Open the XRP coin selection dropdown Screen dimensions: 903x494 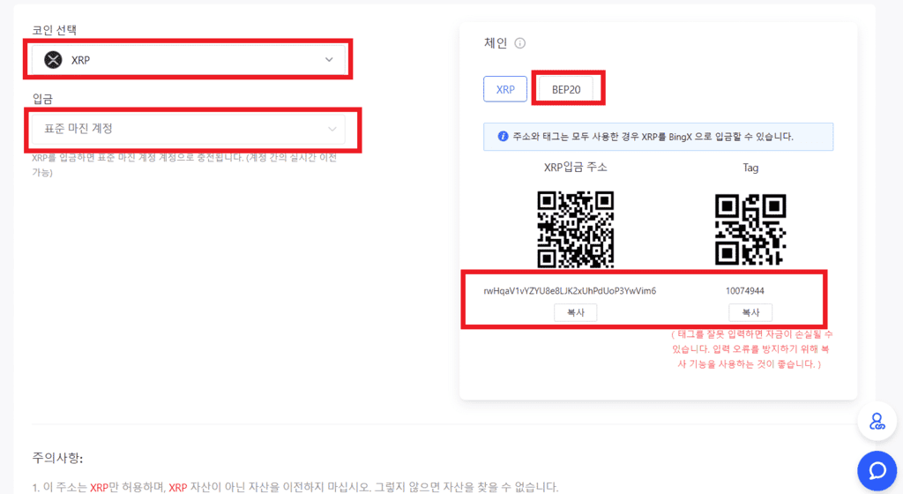[189, 60]
